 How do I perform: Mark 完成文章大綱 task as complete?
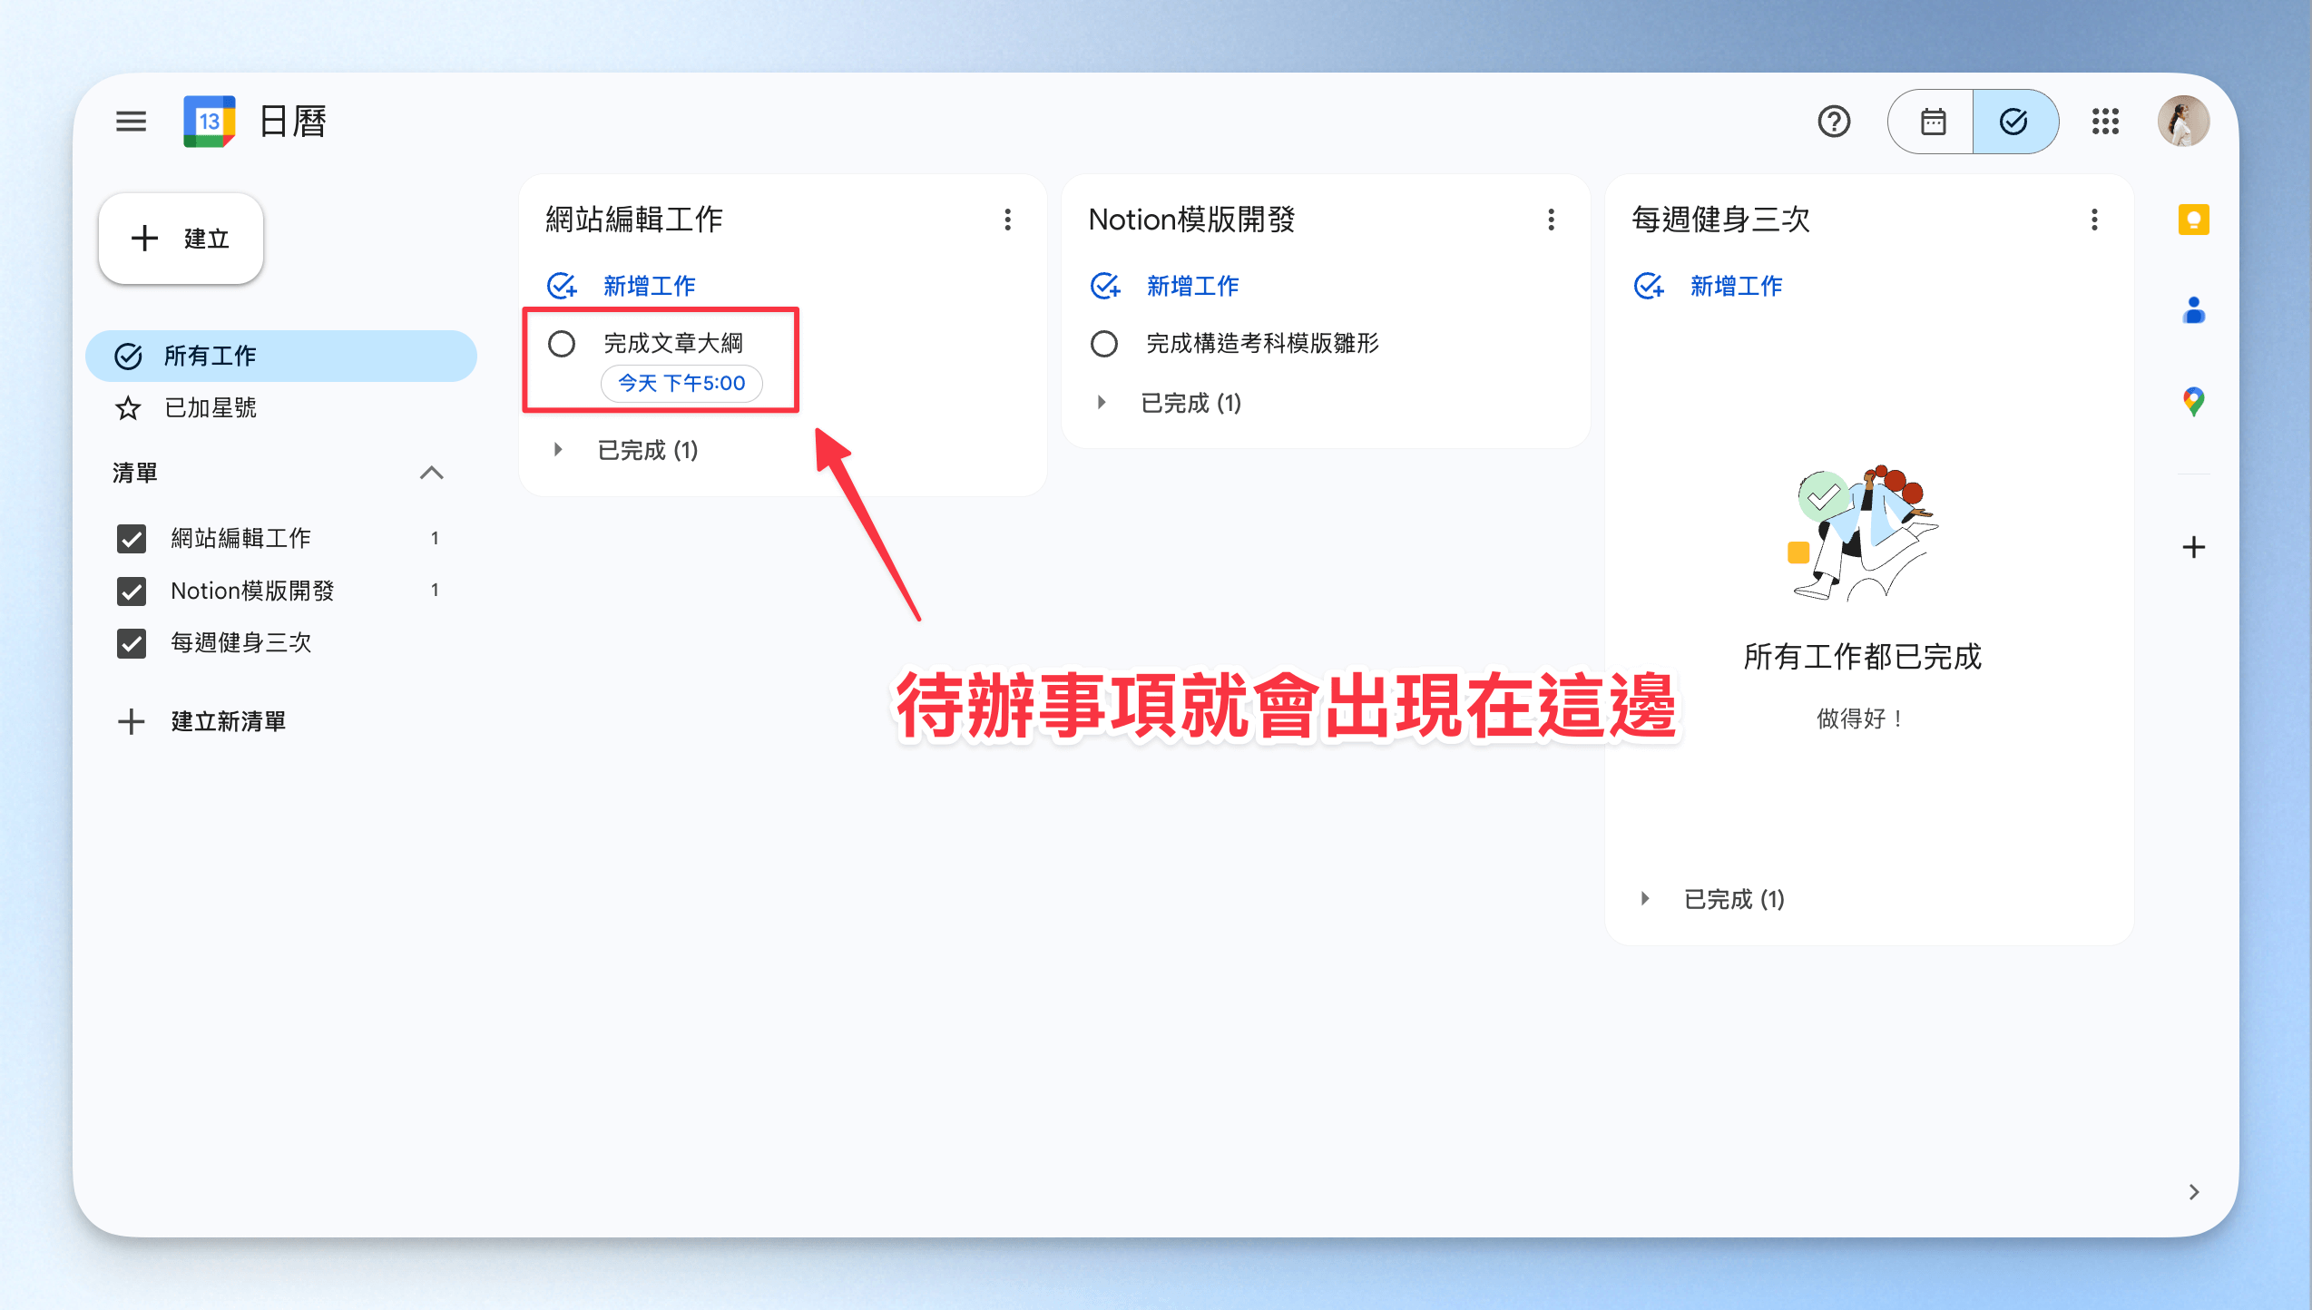[x=562, y=344]
